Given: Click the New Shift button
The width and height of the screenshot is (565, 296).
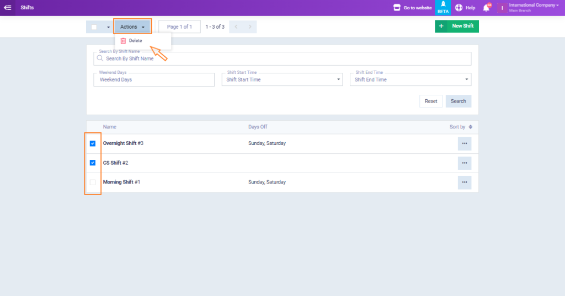Looking at the screenshot, I should point(457,26).
